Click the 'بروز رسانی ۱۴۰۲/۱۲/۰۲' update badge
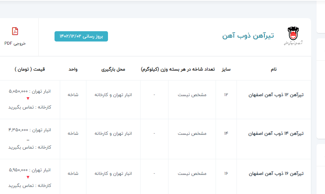Image resolution: width=325 pixels, height=194 pixels. 81,37
